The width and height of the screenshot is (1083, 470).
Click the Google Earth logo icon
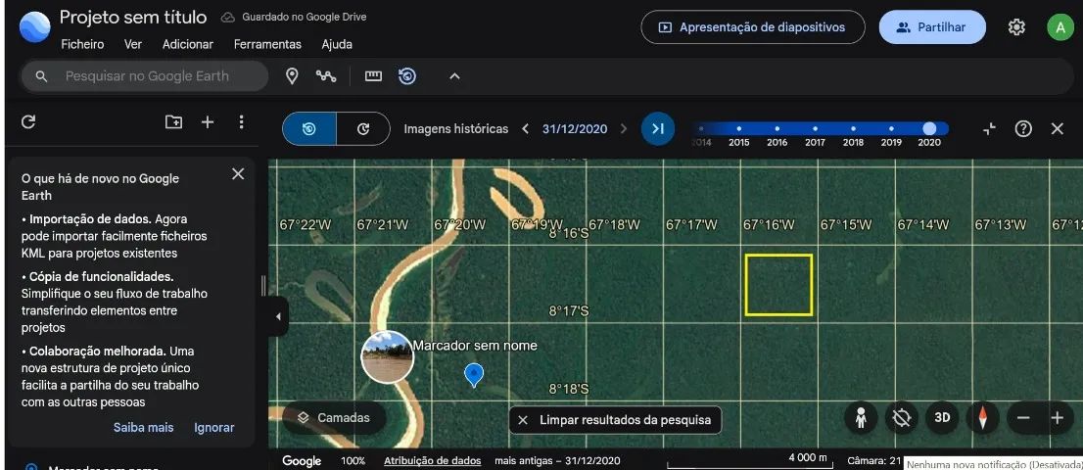[34, 26]
